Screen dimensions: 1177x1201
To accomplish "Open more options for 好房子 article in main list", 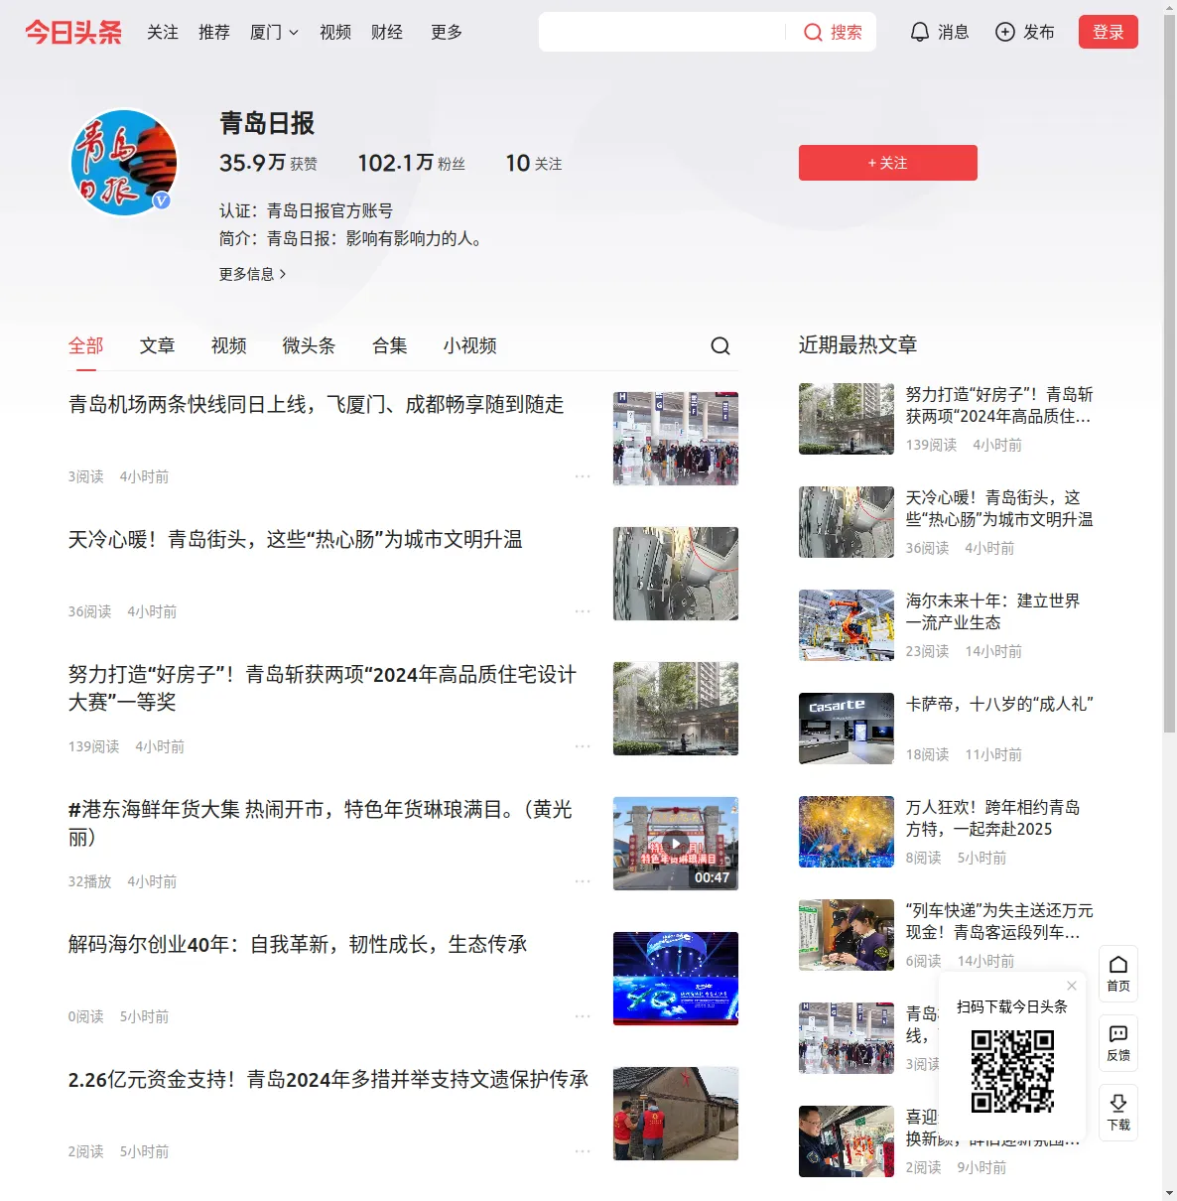I will click(x=583, y=746).
